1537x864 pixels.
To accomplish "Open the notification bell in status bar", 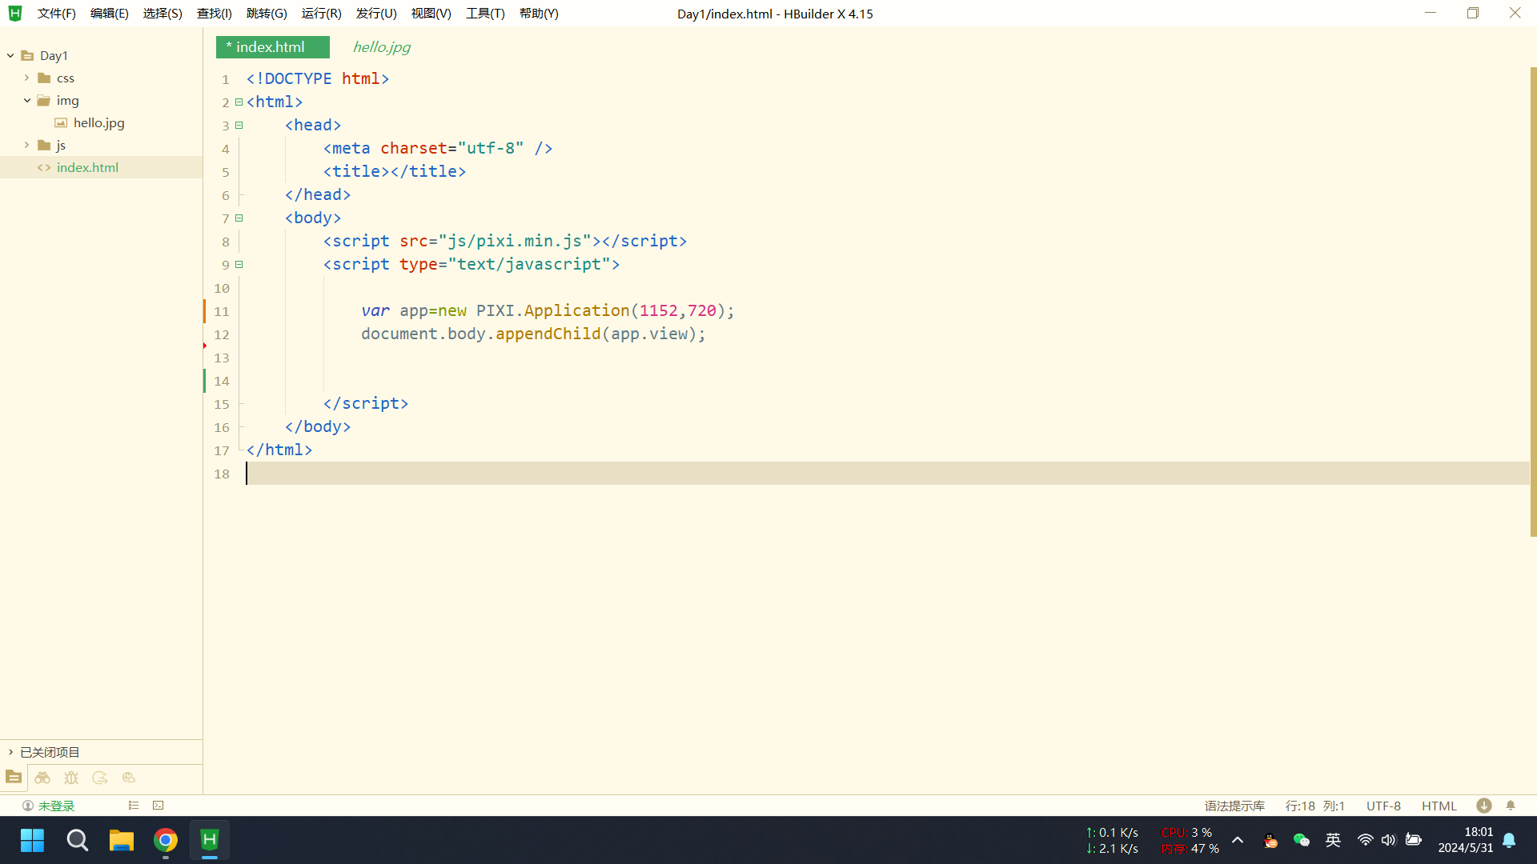I will [1511, 806].
